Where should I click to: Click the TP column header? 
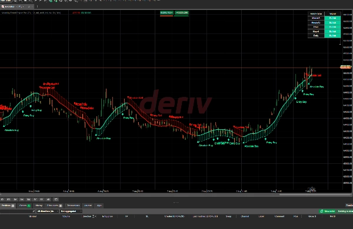126,216
